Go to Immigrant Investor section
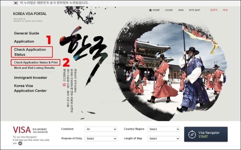The width and height of the screenshot is (241, 150). pos(30,78)
